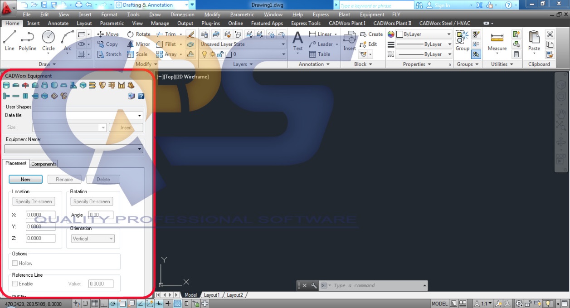Select the Polyline tool
Screen dimensions: 570x308
point(28,41)
